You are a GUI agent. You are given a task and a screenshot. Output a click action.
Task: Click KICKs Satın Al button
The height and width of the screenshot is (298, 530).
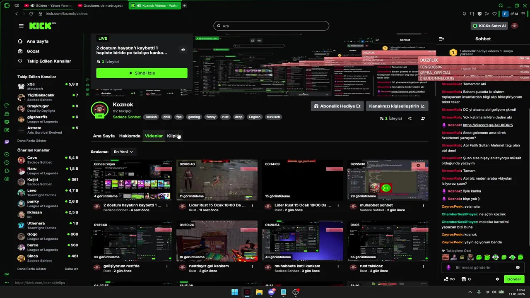click(489, 26)
